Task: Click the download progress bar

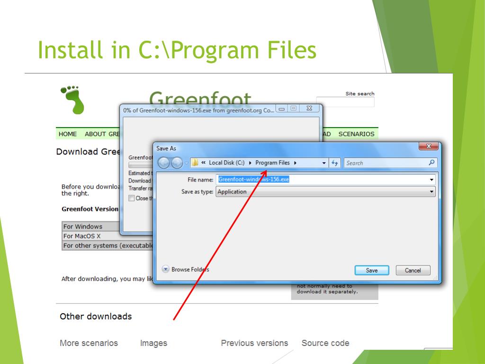Action: tap(141, 165)
